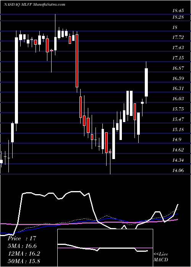
Task: Click the 18.28 price axis label
Action: (x=178, y=17)
